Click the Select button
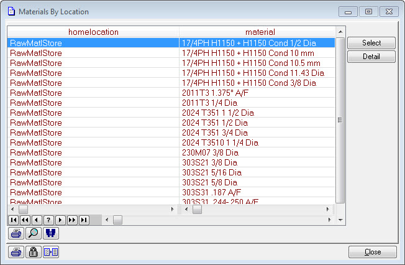Image resolution: width=405 pixels, height=265 pixels. point(371,43)
